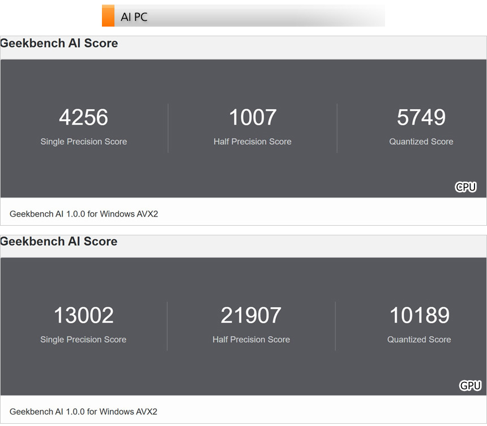
Task: Select Quantized Score label under 5749
Action: (421, 141)
